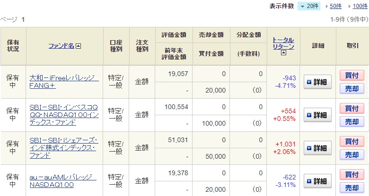Screen dimensions: 369x196
Task: Click the 売却金額 column header
Action: (x=211, y=35)
